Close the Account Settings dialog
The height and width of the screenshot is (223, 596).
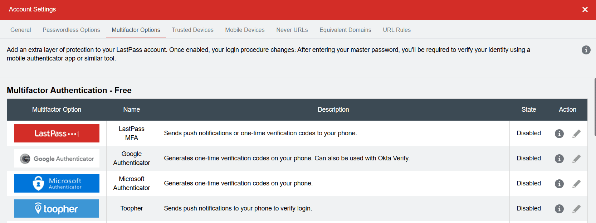click(x=585, y=9)
